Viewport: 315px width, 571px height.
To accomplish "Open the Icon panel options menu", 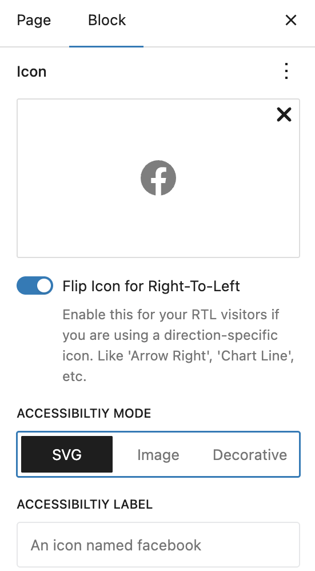I will click(286, 71).
